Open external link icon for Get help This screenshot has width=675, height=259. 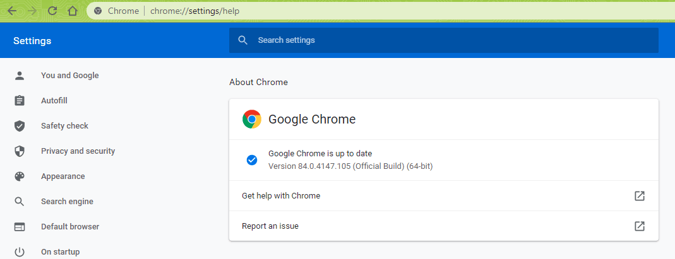click(x=640, y=196)
